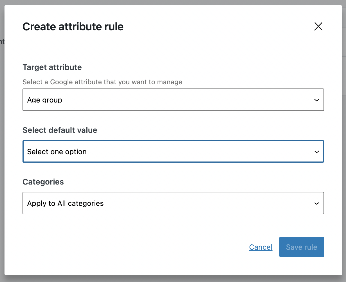Click the Cancel link
The image size is (346, 282).
click(260, 247)
